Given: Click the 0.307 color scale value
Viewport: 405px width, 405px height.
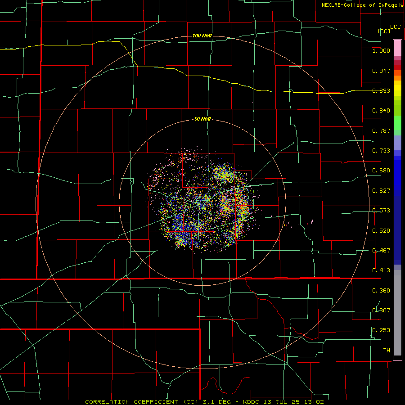Looking at the screenshot, I should tap(381, 310).
